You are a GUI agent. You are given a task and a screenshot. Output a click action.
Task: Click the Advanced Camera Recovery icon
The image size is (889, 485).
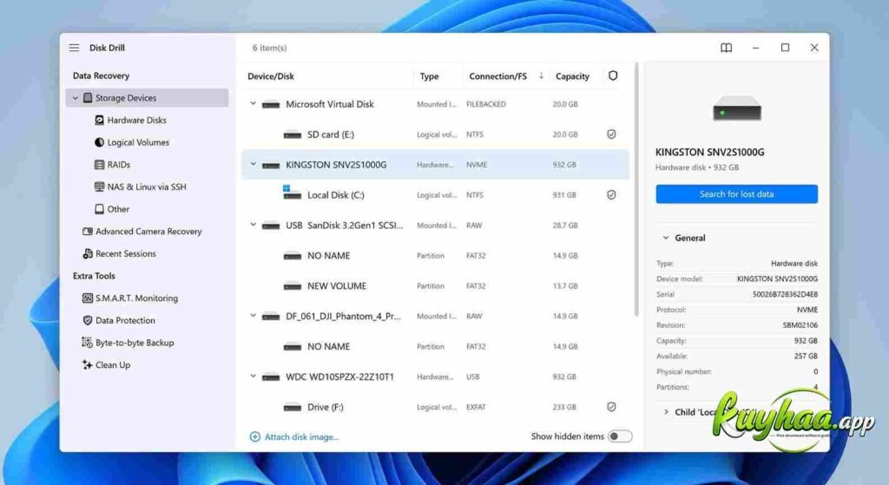tap(88, 231)
